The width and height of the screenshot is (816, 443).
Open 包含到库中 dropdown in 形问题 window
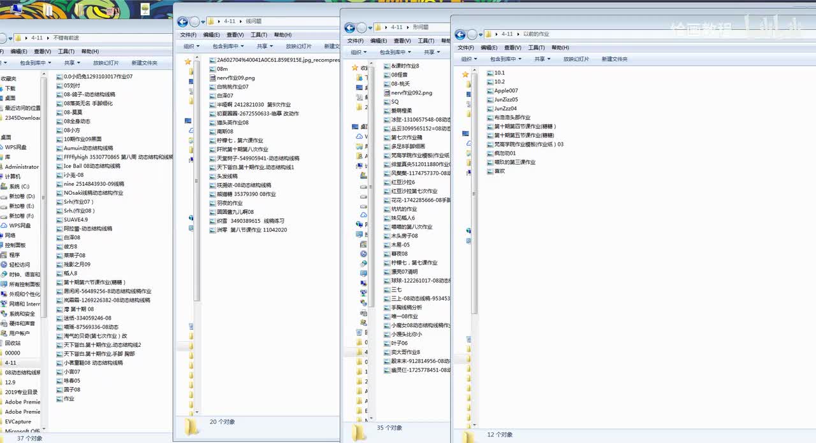coord(394,52)
